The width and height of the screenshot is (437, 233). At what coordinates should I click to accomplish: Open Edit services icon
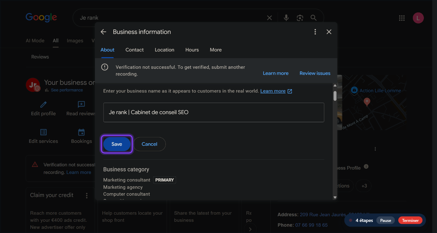(x=43, y=132)
